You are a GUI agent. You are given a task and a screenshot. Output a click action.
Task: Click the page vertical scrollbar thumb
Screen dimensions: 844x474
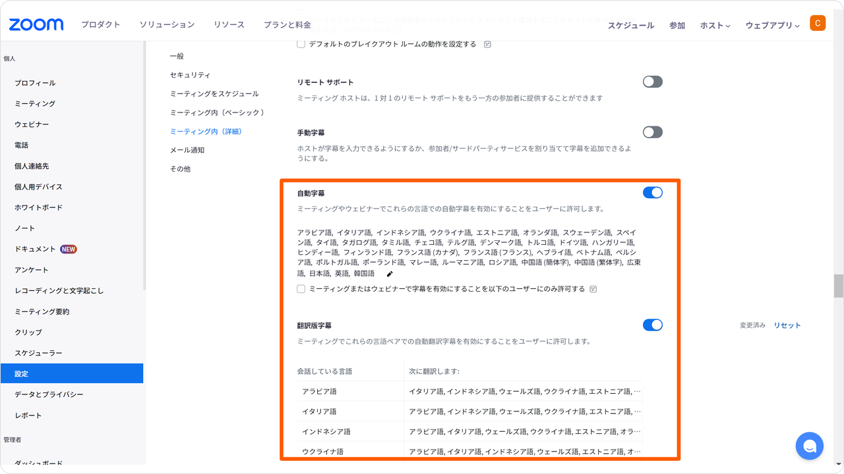coord(839,286)
